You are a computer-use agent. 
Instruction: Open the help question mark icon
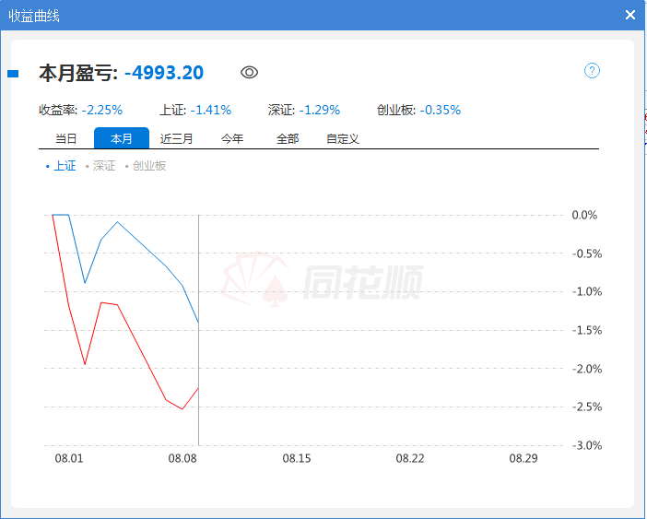point(593,71)
